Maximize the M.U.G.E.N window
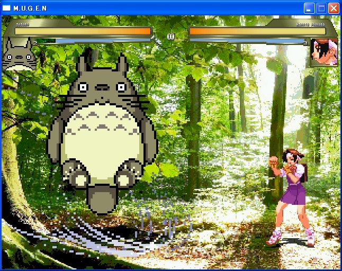Image resolution: width=342 pixels, height=271 pixels. pyautogui.click(x=321, y=8)
